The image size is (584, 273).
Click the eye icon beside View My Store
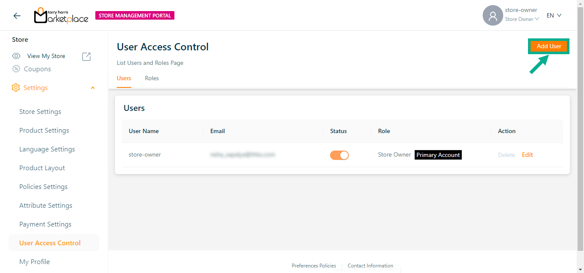pos(16,56)
